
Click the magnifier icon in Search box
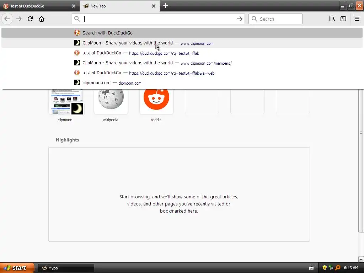255,19
